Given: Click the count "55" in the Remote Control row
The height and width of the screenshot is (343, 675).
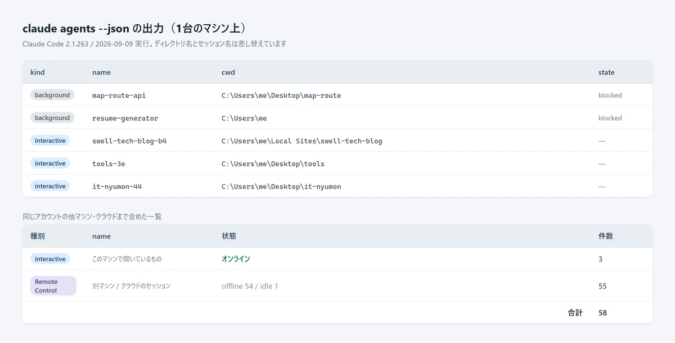Looking at the screenshot, I should (x=603, y=286).
